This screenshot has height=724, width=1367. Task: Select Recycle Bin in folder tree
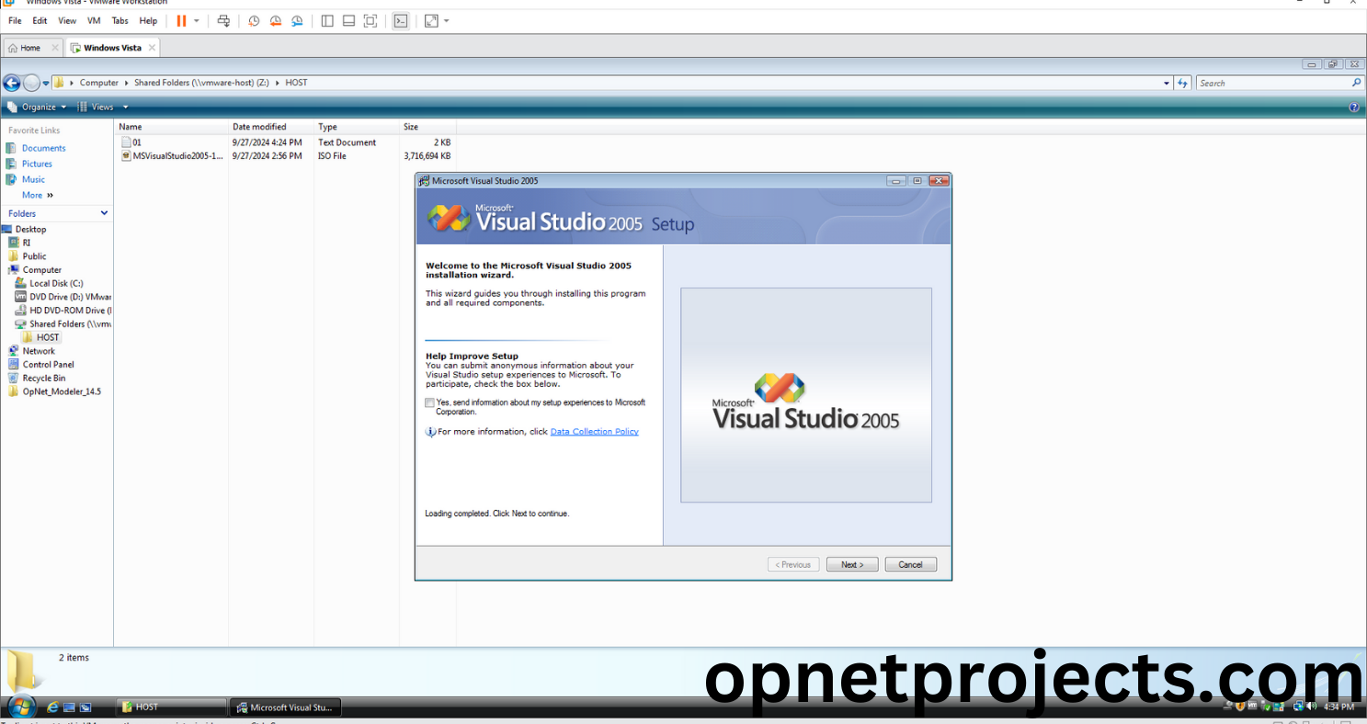43,378
